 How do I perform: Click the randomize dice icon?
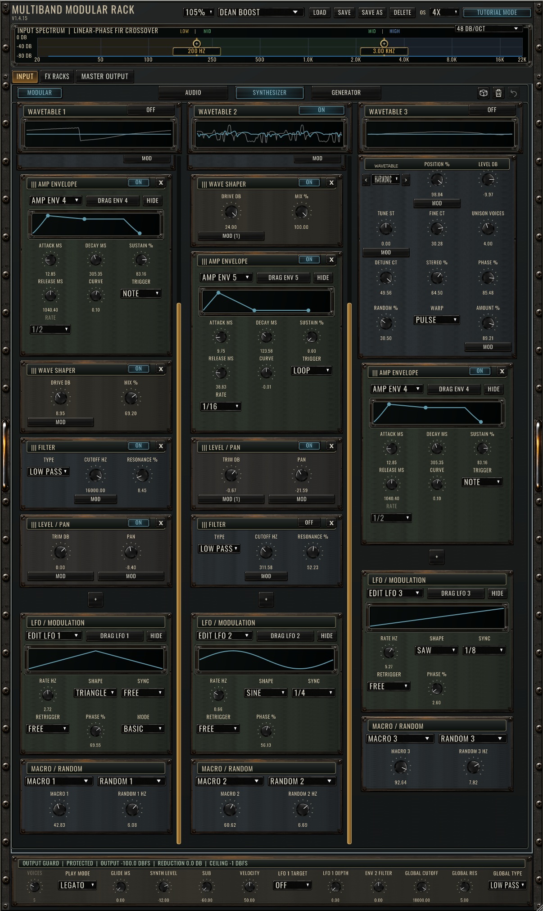pyautogui.click(x=483, y=93)
